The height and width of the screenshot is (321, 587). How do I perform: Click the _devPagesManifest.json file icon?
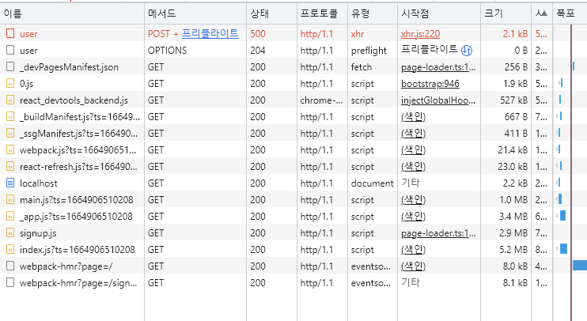pos(10,66)
